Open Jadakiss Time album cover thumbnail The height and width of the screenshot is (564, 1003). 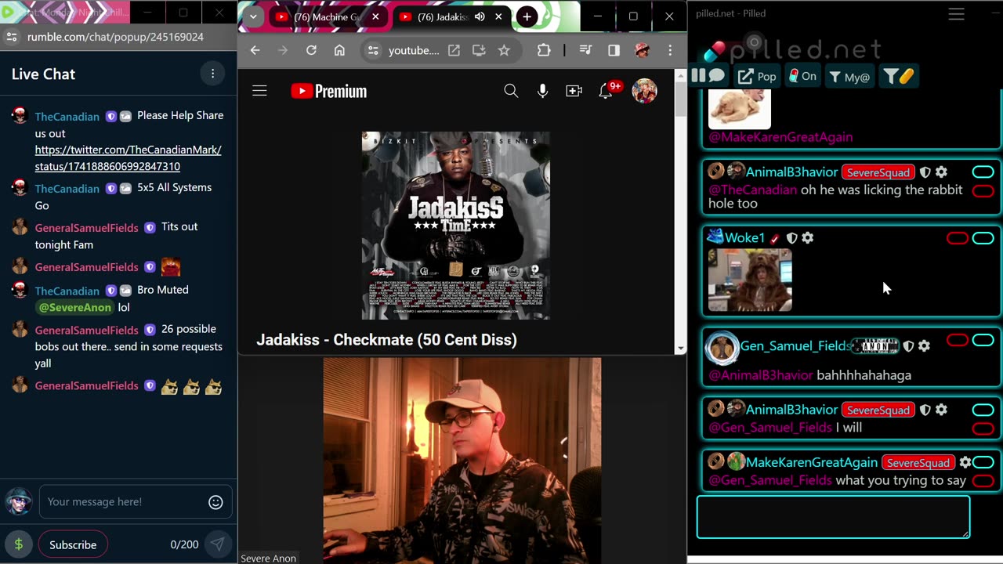(x=456, y=226)
